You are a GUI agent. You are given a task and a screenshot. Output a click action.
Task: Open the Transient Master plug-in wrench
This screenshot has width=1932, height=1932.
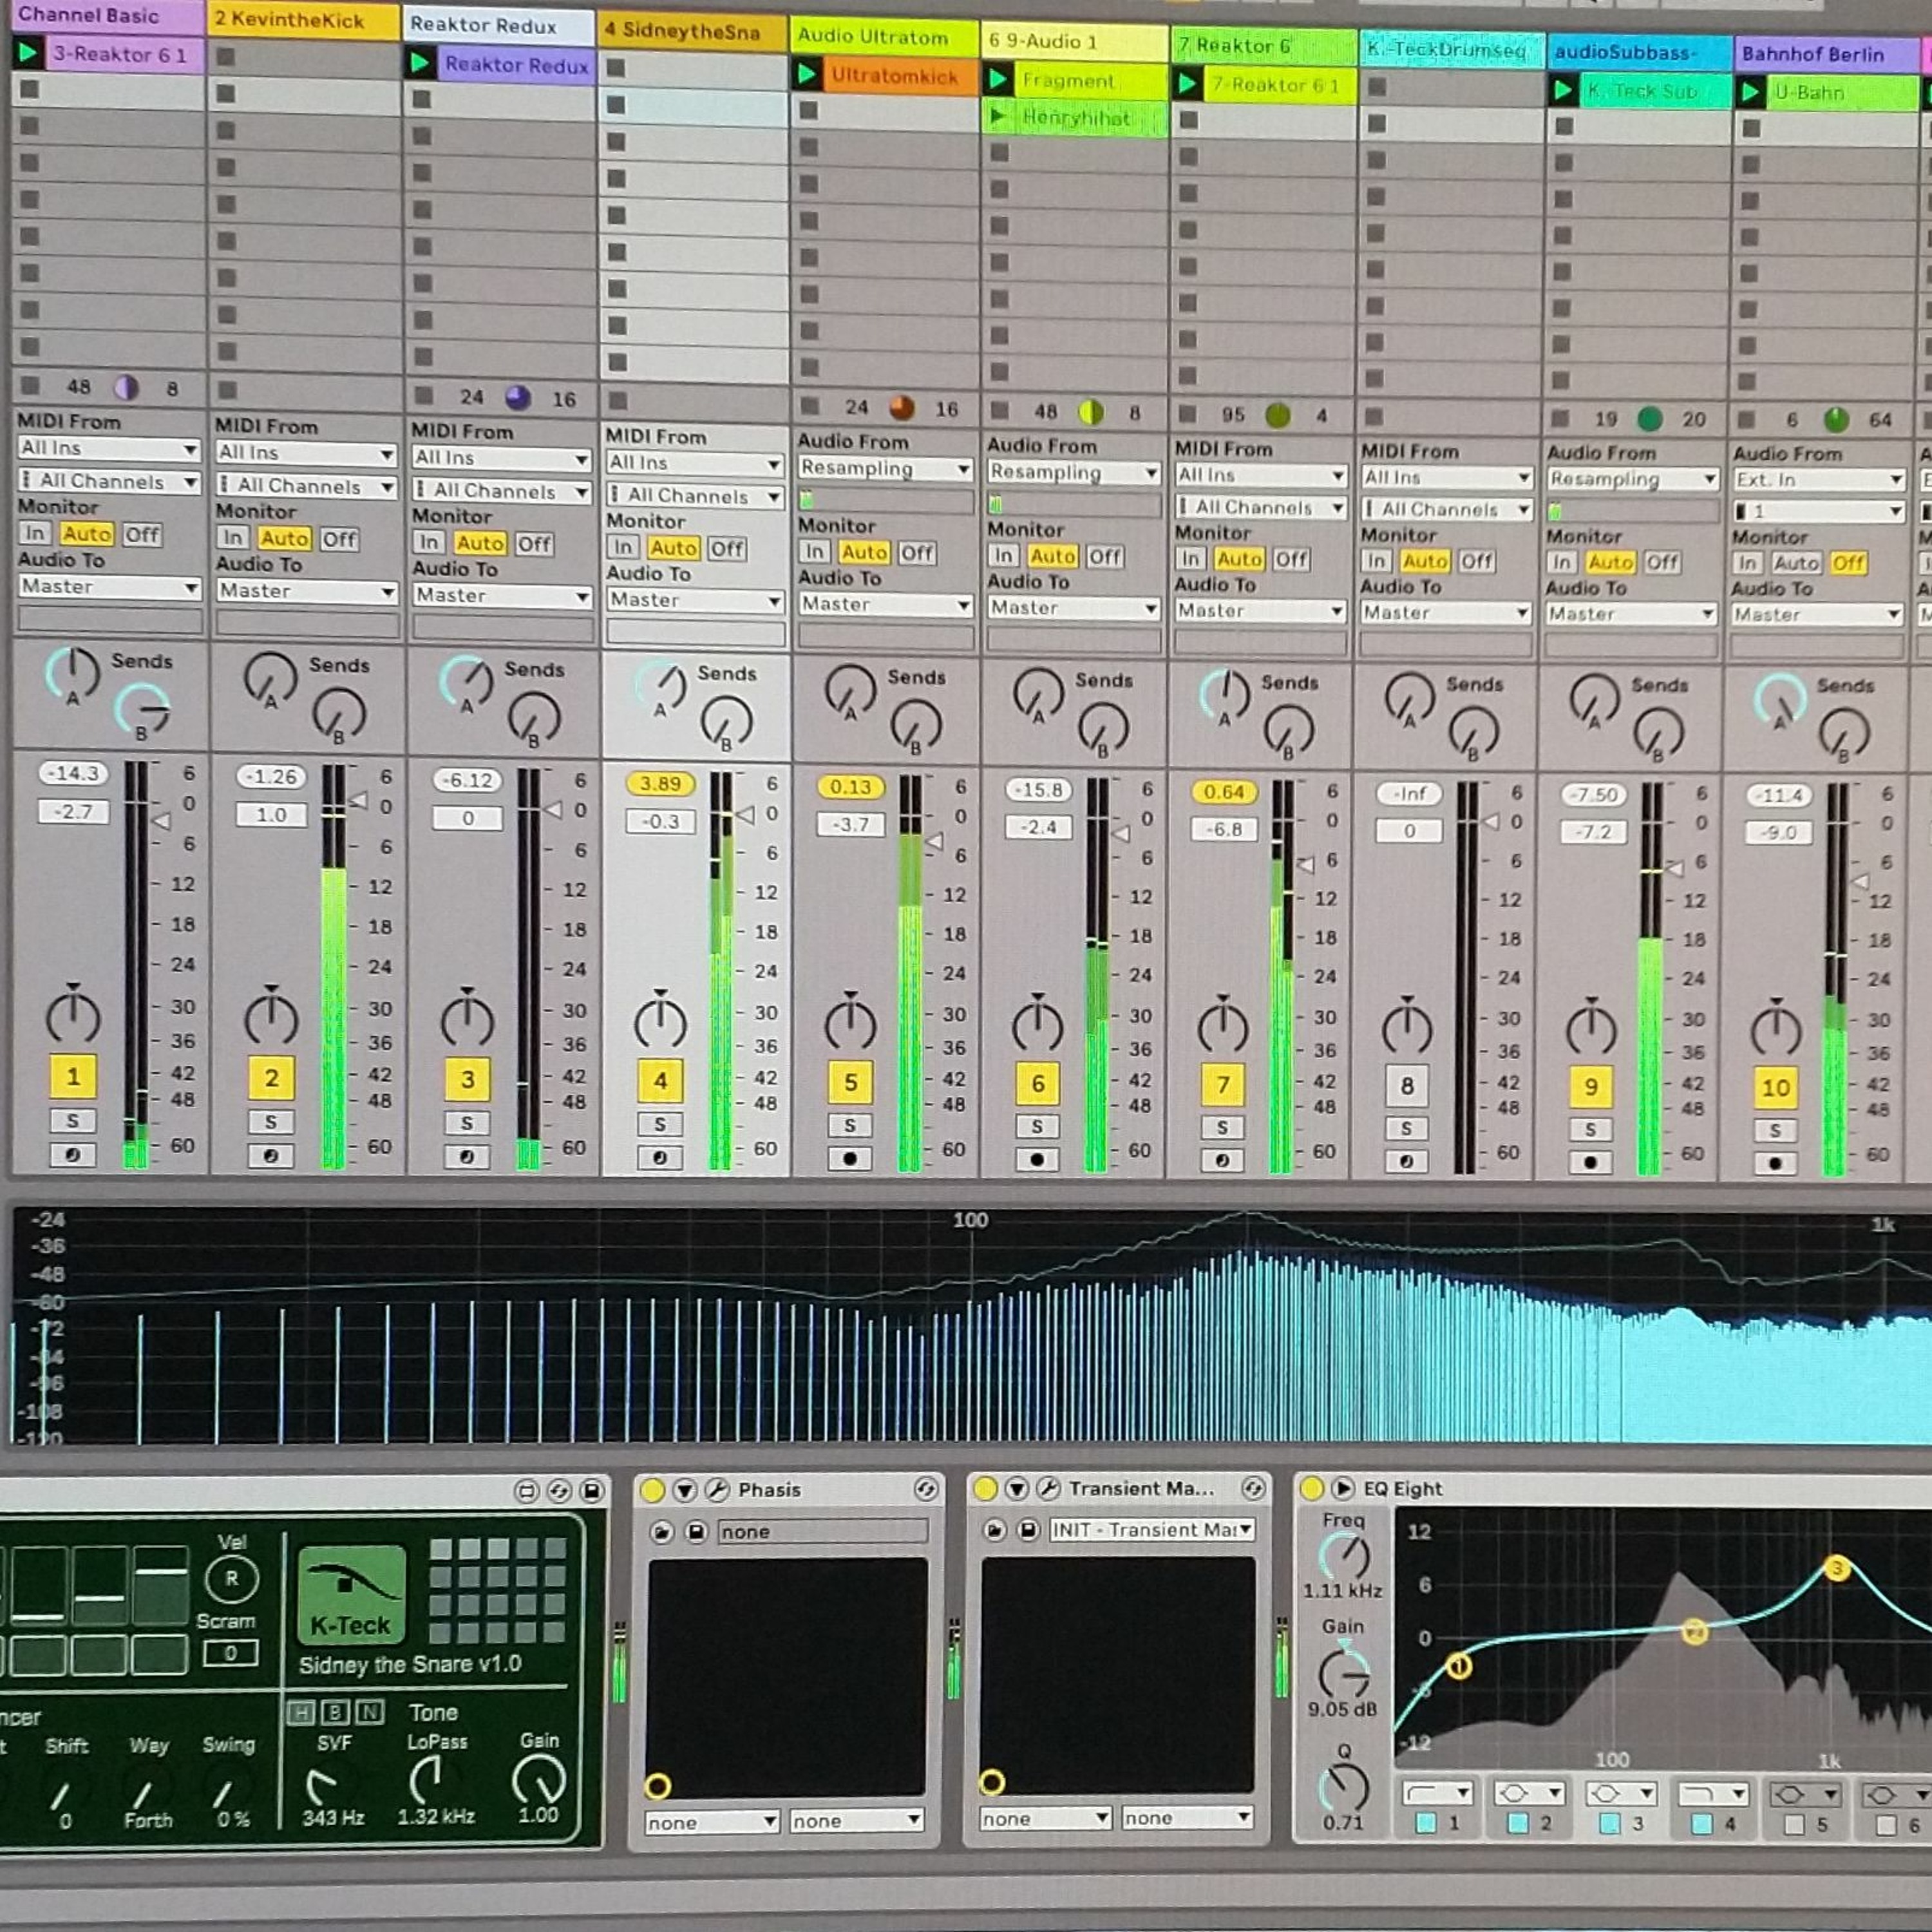(1048, 1490)
